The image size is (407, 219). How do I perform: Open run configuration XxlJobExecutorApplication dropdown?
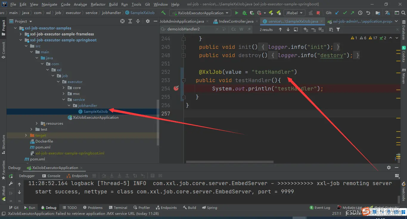pos(200,13)
